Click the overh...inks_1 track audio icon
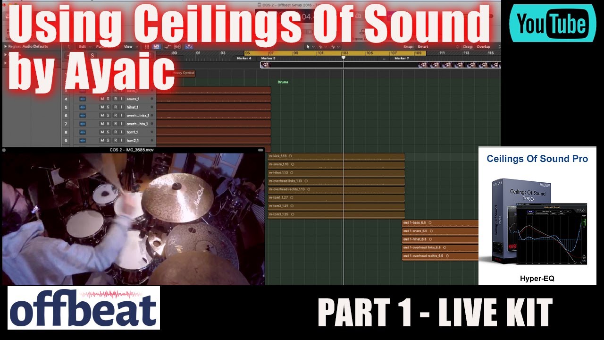Screen dimensions: 604x340 (x=83, y=116)
